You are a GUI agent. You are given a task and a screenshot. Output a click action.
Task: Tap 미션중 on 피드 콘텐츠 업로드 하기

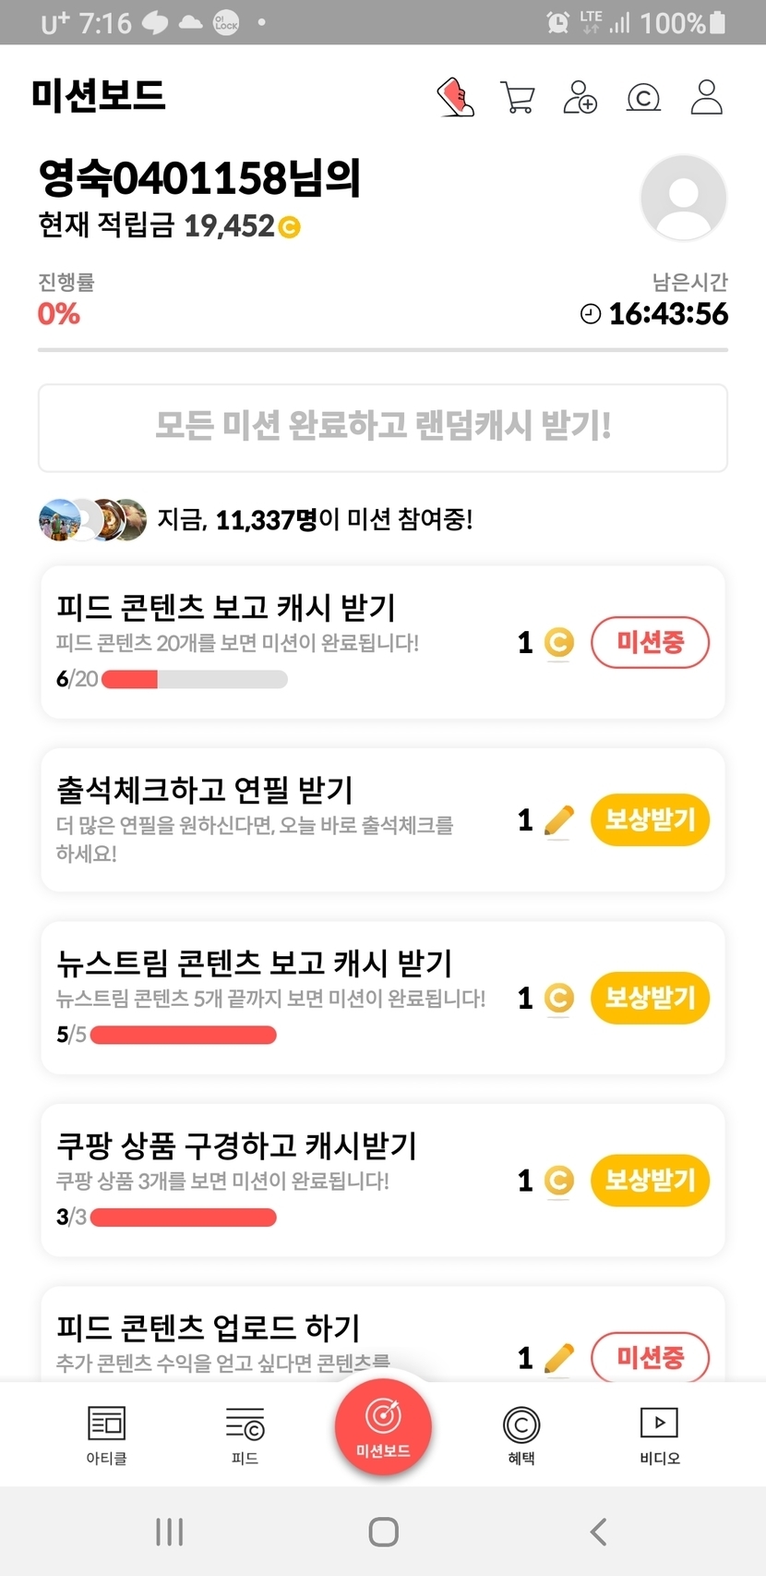tap(650, 1357)
